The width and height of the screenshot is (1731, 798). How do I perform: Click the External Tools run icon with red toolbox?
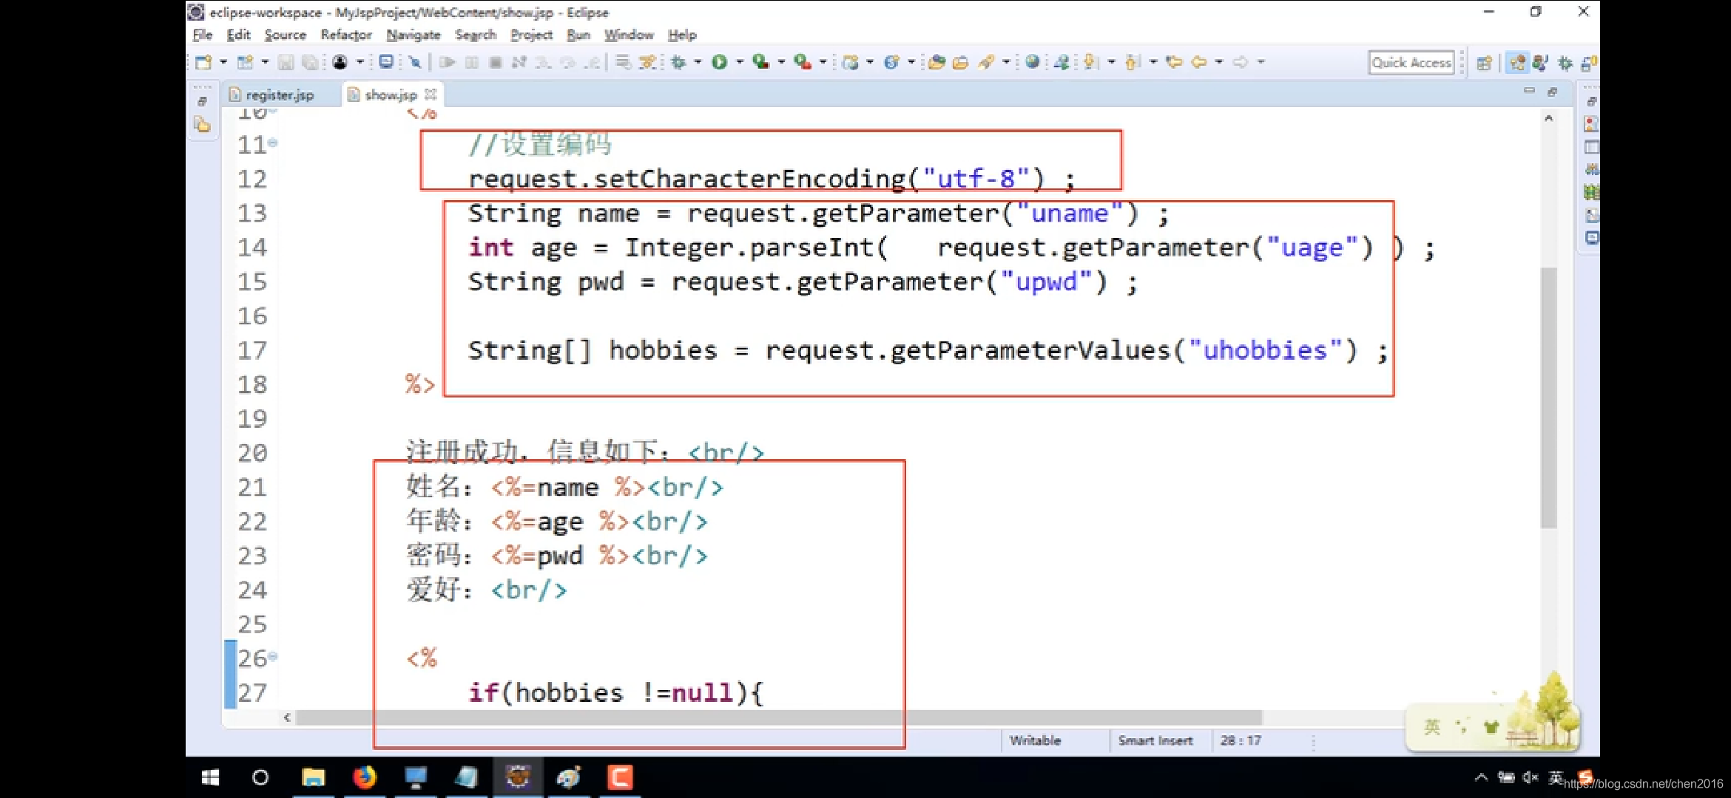click(802, 63)
